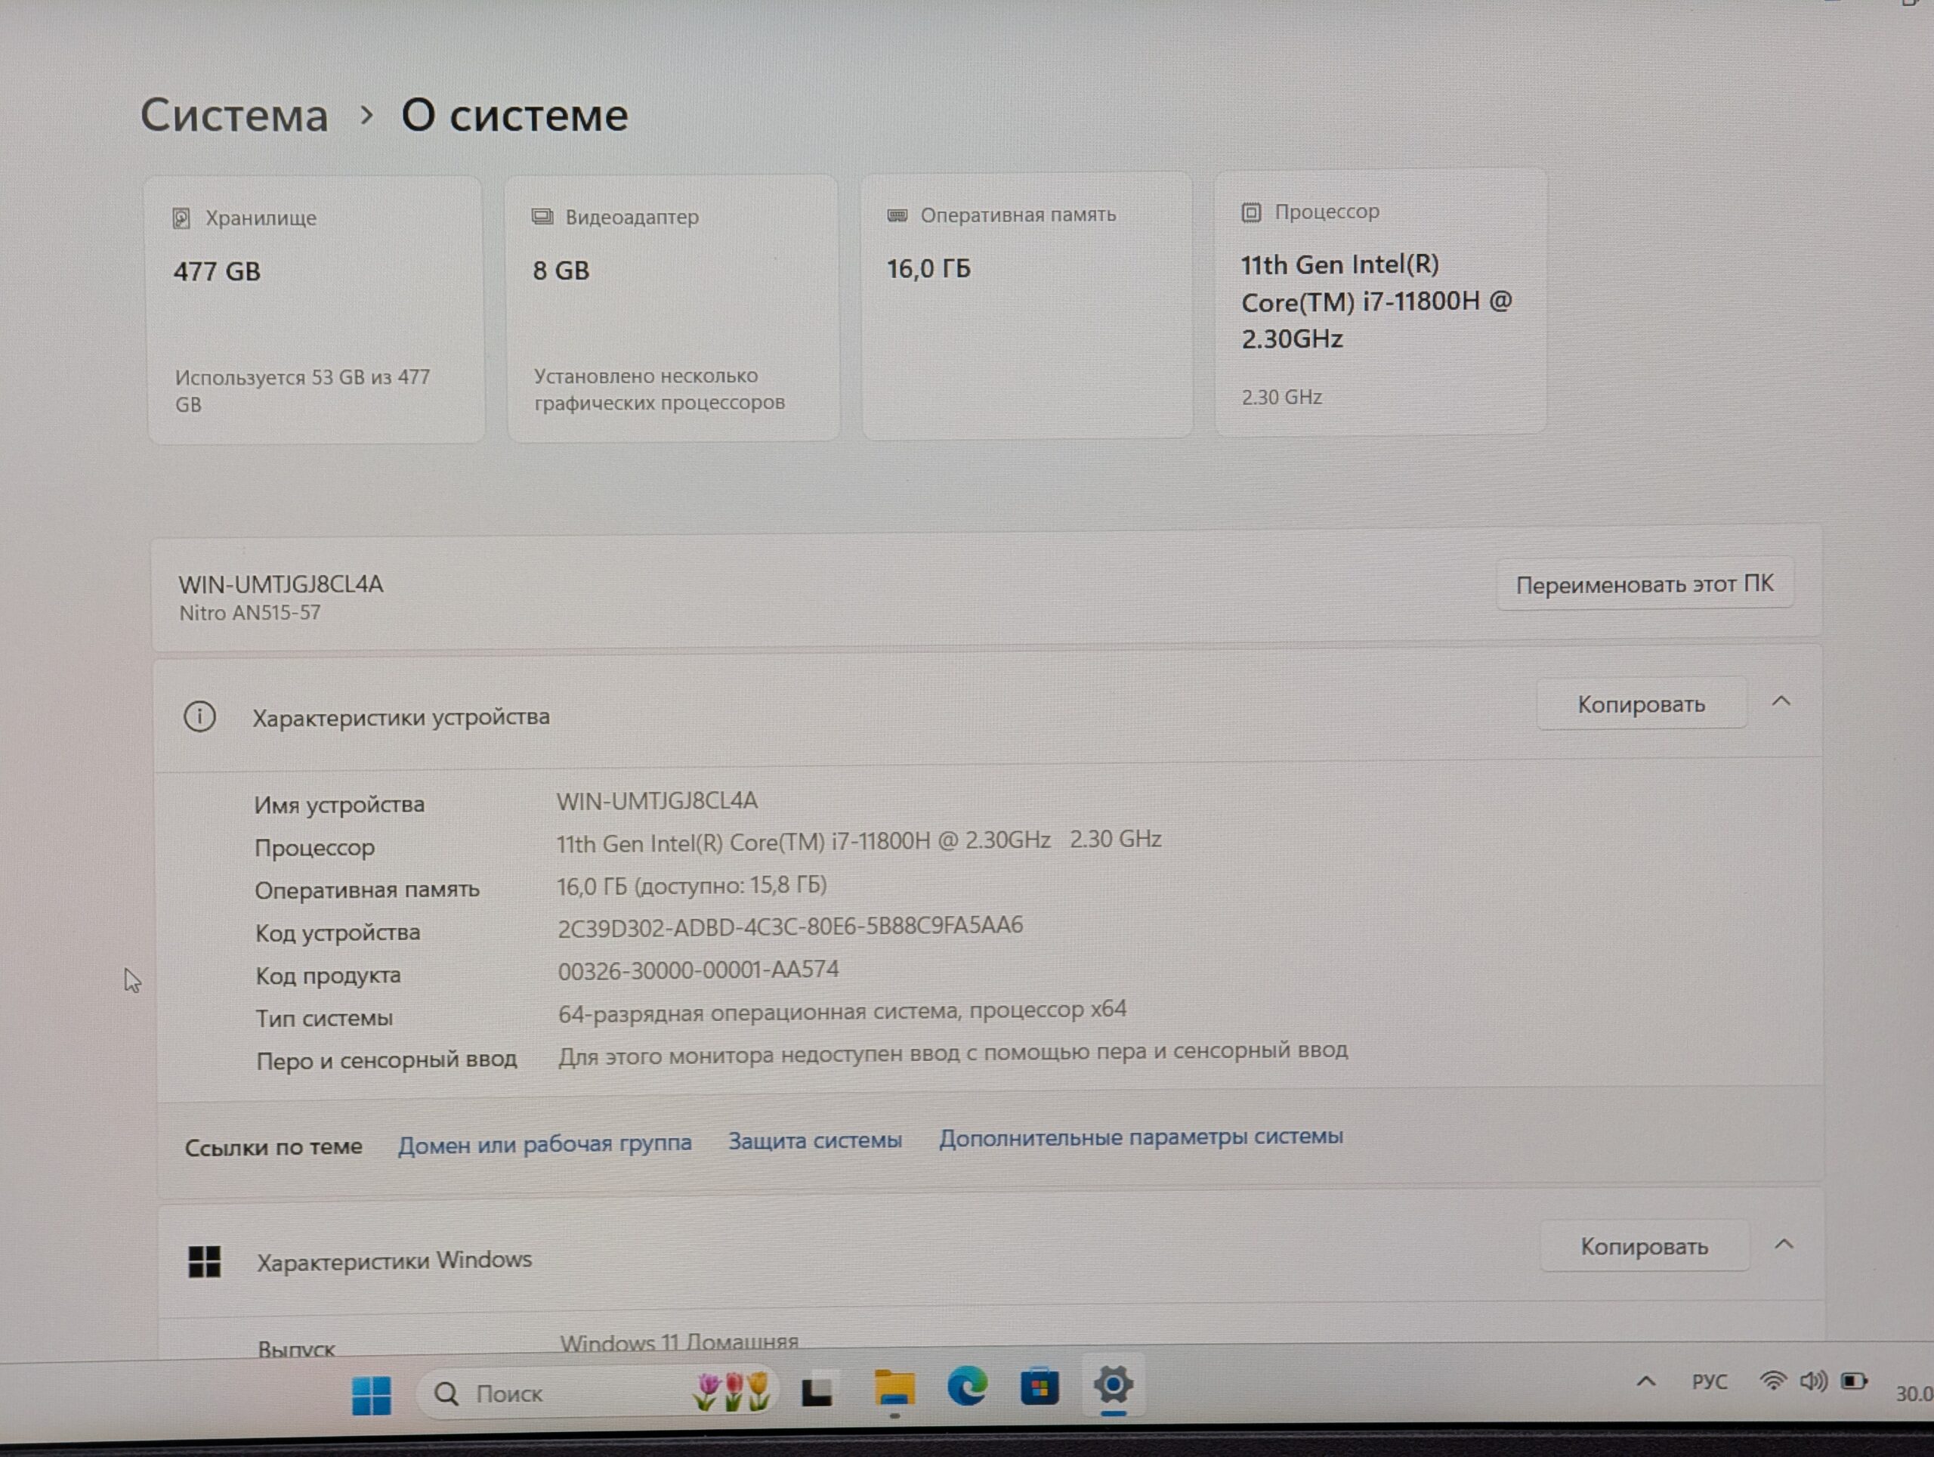
Task: Go back to Система breadcrumb
Action: [234, 116]
